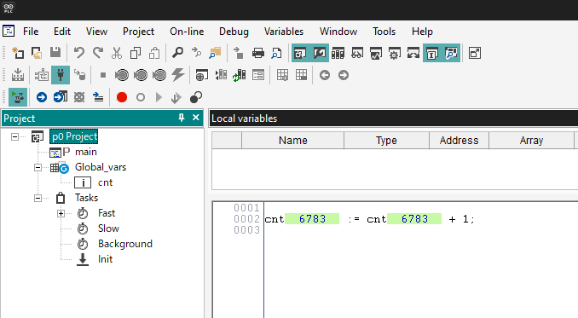Save the project with the floppy disk icon

click(55, 53)
